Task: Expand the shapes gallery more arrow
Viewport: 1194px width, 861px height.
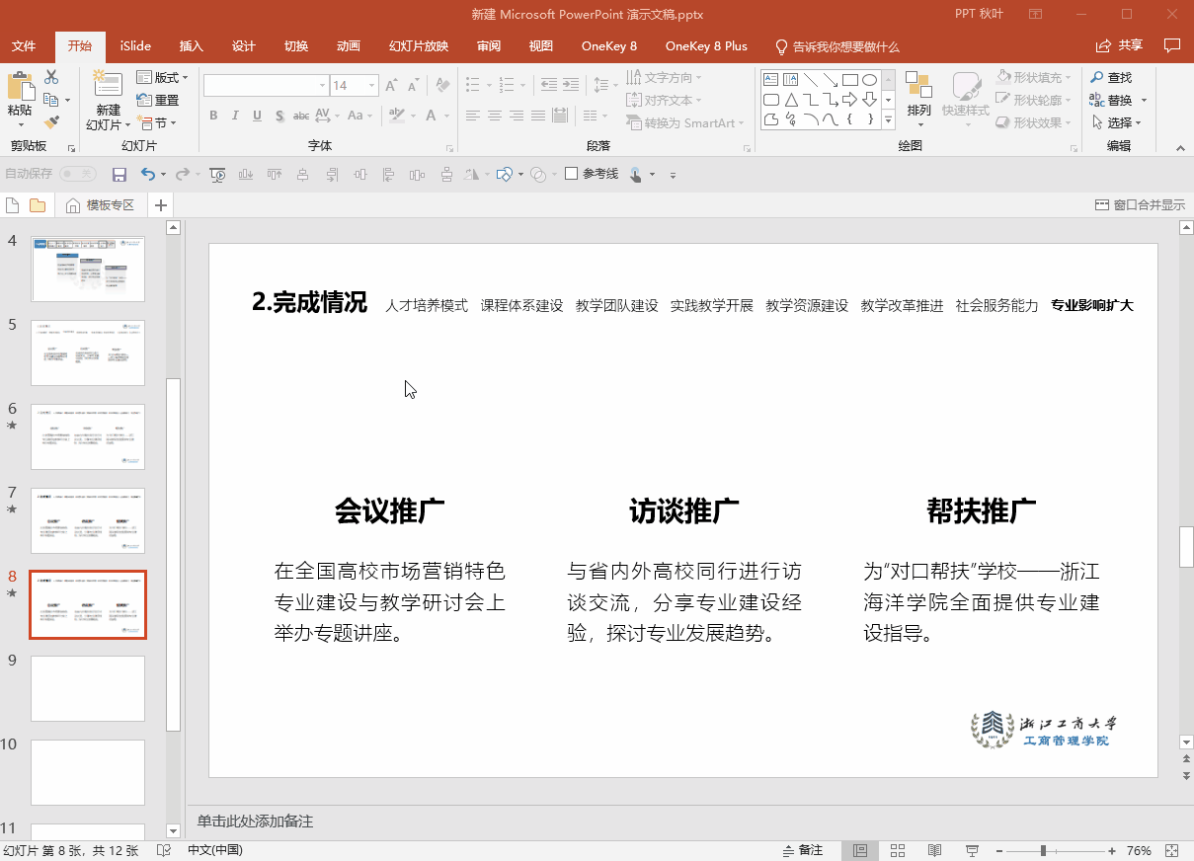Action: coord(888,120)
